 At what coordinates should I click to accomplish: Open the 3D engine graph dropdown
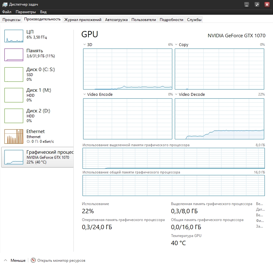tap(85, 45)
